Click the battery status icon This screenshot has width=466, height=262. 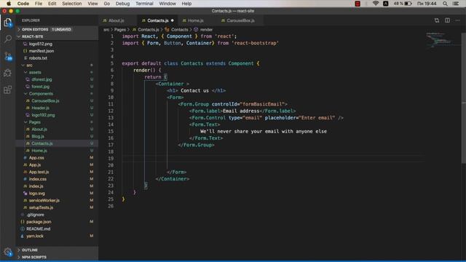click(x=408, y=4)
